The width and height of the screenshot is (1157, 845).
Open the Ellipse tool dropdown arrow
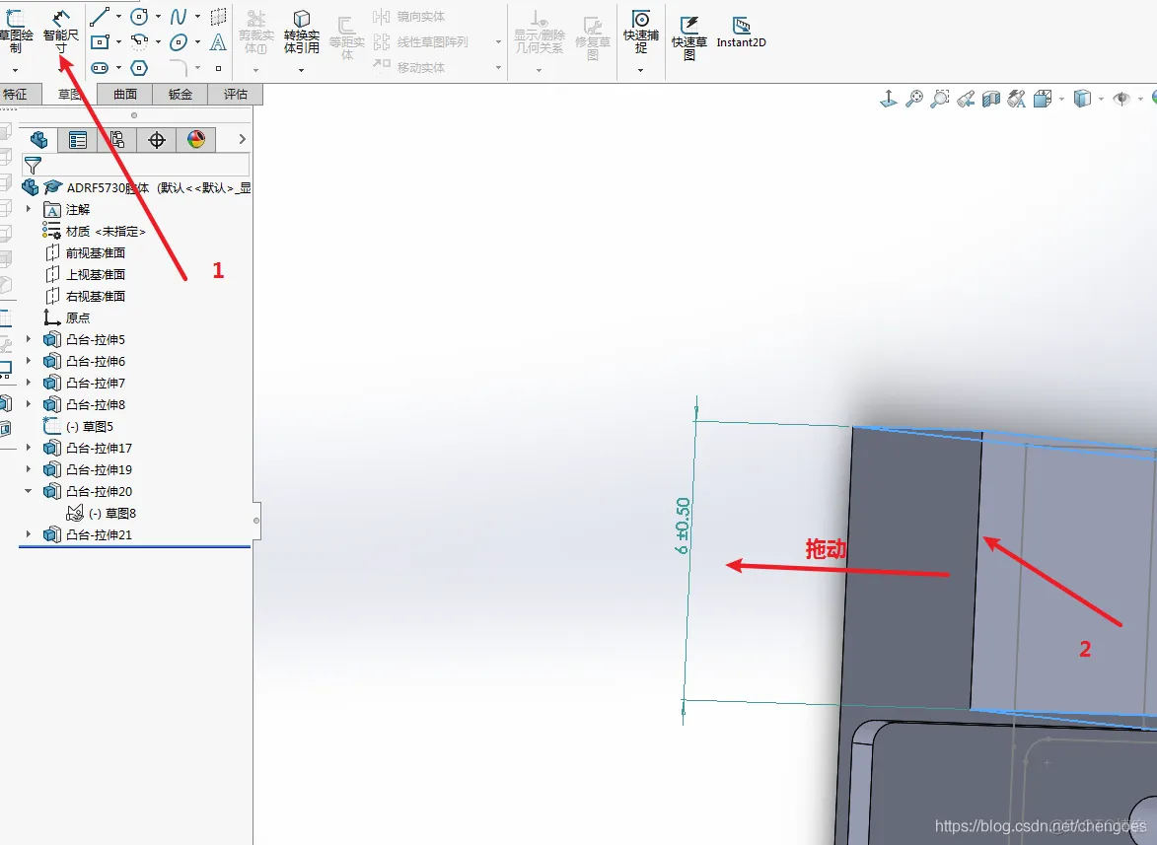point(197,42)
